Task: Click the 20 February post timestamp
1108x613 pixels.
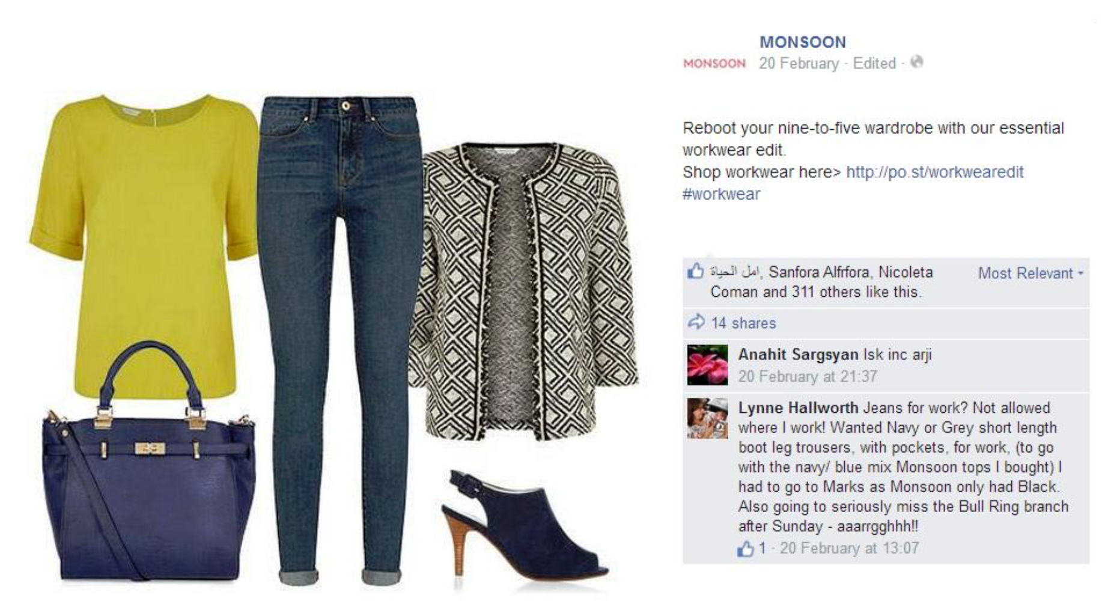Action: [x=799, y=64]
